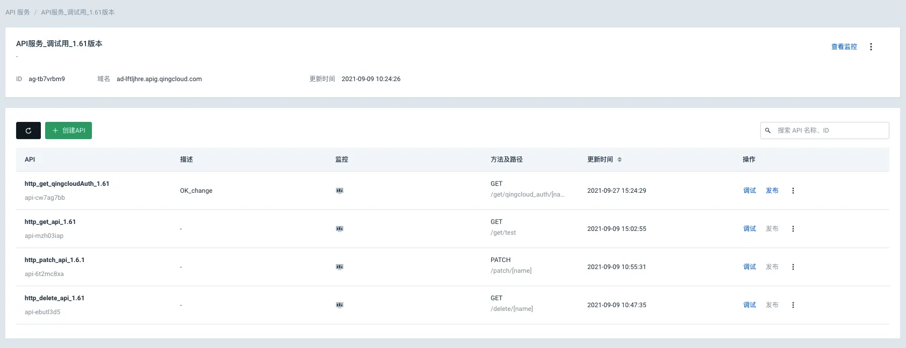906x348 pixels.
Task: Click 发布 for http_get_qingcloudAuth_1.61
Action: click(772, 191)
